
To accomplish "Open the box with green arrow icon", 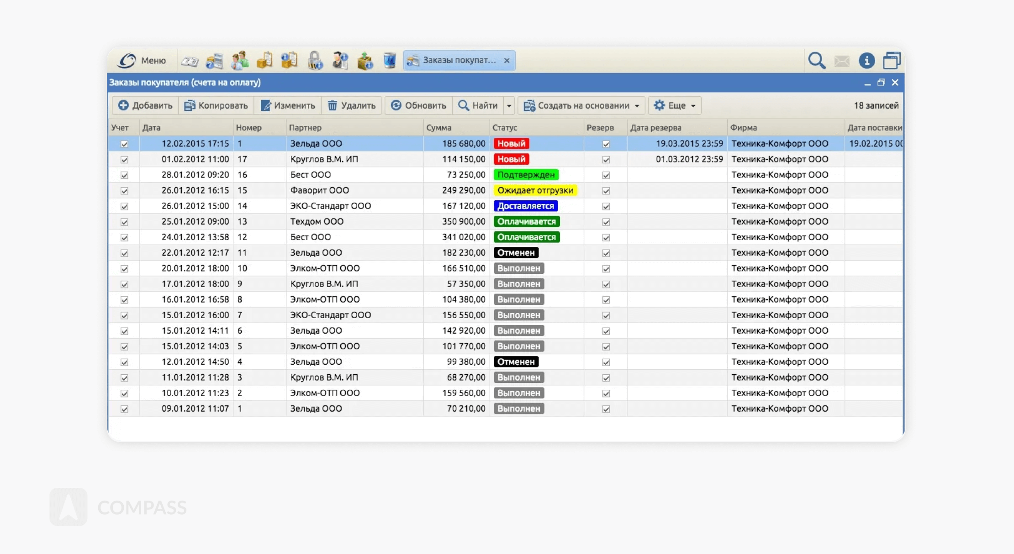I will pos(365,61).
